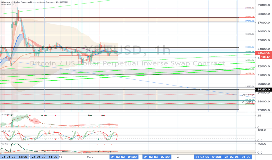Viewport: 272px width, 160px height.
Task: Click the teal (28098.5) level label
Action: pos(249,99)
